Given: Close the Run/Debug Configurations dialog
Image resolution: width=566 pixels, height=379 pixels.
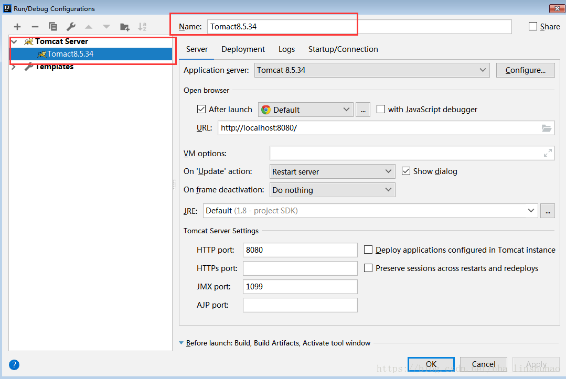Looking at the screenshot, I should tap(557, 8).
